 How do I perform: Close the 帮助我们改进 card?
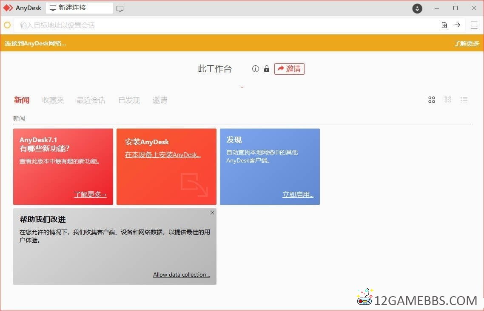pos(212,213)
